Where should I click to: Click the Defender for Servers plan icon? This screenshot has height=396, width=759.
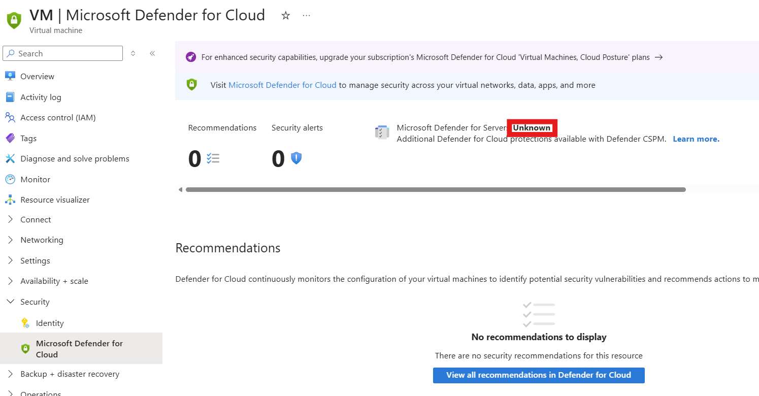[382, 133]
